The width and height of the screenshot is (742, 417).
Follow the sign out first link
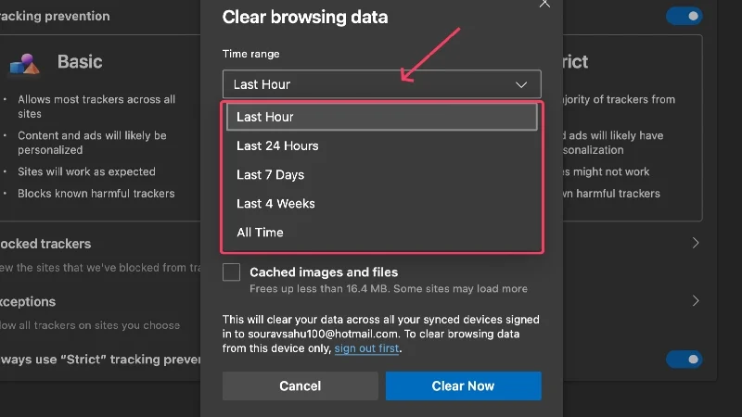point(367,348)
